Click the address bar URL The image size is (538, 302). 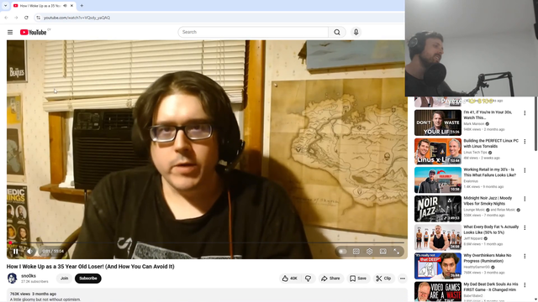(76, 18)
